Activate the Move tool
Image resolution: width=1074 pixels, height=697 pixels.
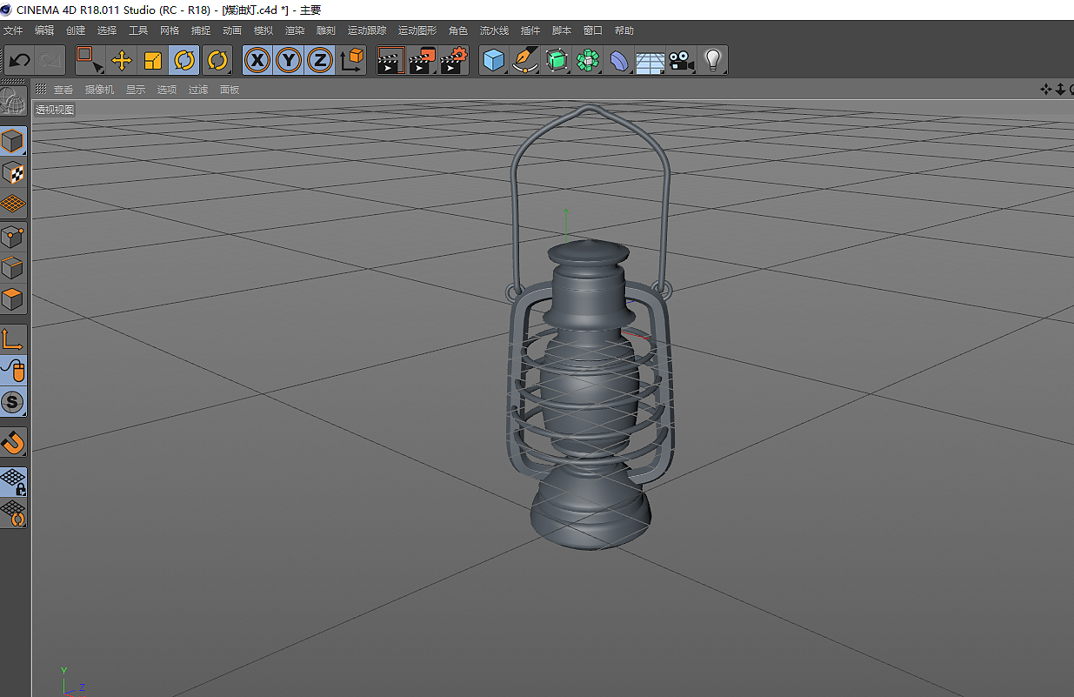tap(122, 60)
